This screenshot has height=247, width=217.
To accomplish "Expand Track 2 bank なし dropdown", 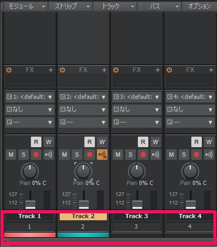I will click(x=83, y=110).
